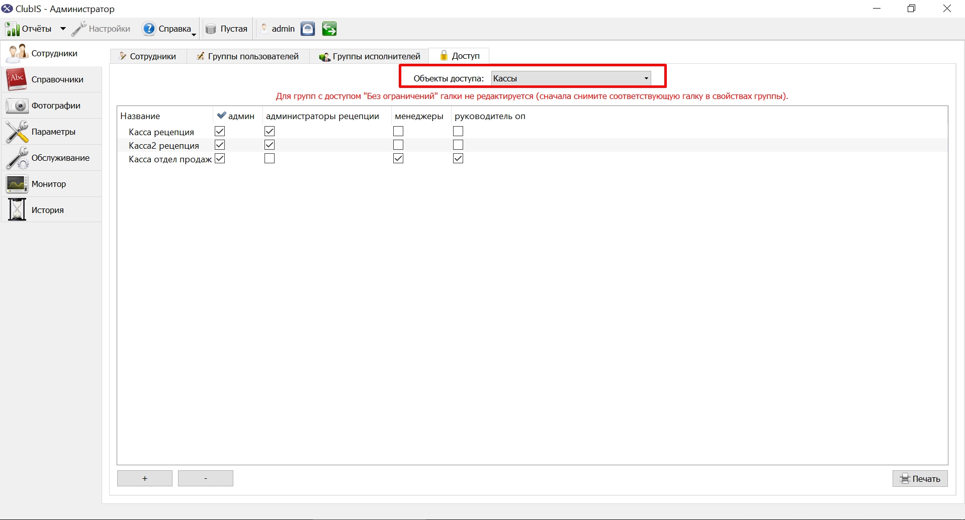Image resolution: width=965 pixels, height=520 pixels.
Task: Open the Сотрудники sidebar section
Action: click(51, 53)
